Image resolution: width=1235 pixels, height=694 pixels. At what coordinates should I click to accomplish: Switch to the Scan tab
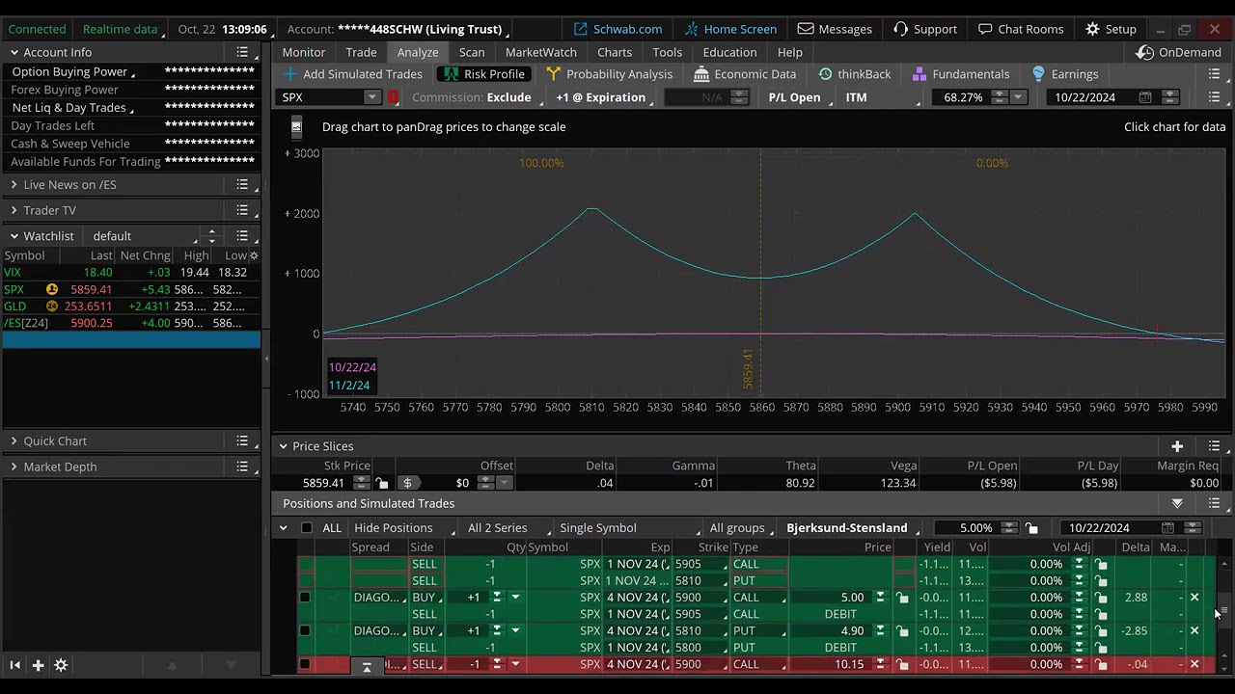(x=472, y=52)
